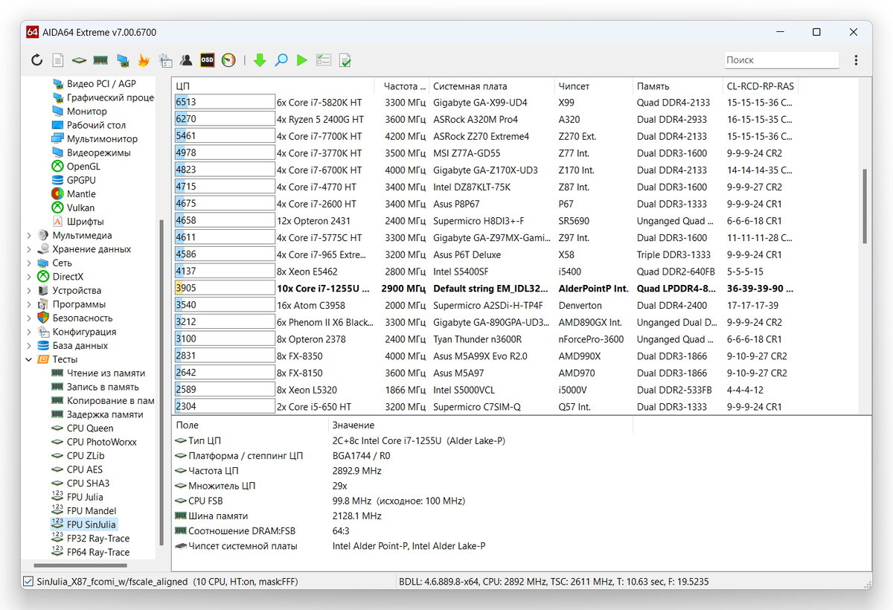Click the gear checklist toolbar icon
This screenshot has height=610, width=893.
[x=165, y=60]
